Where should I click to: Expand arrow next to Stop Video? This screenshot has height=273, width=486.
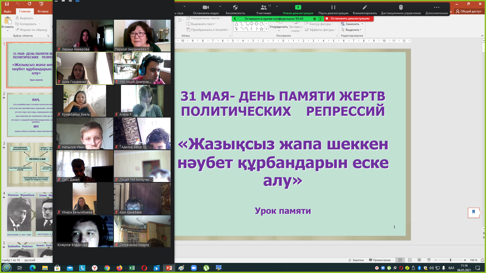(220, 6)
